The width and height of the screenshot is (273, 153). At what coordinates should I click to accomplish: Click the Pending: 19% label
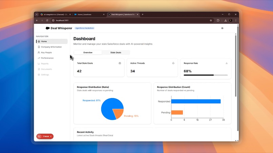point(131,116)
